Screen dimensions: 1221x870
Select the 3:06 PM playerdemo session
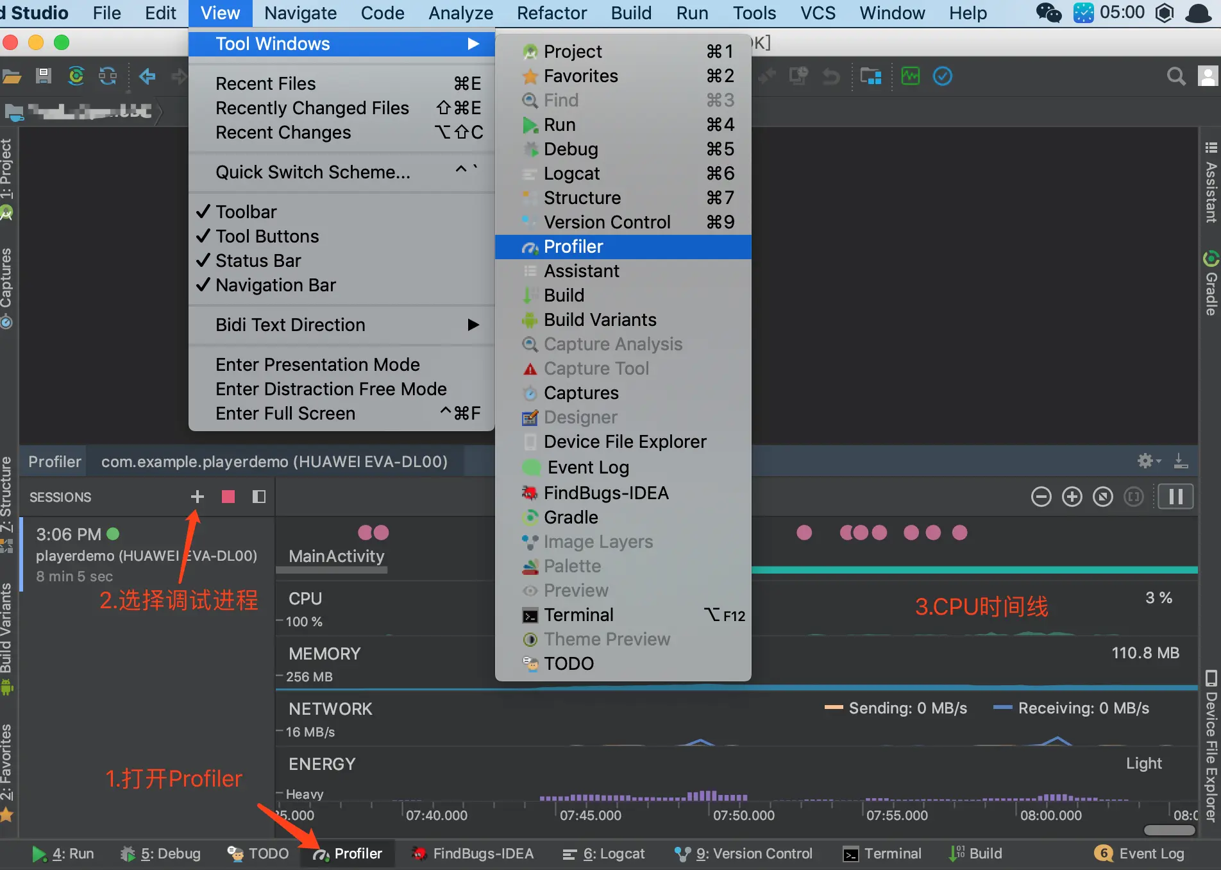[x=147, y=554]
